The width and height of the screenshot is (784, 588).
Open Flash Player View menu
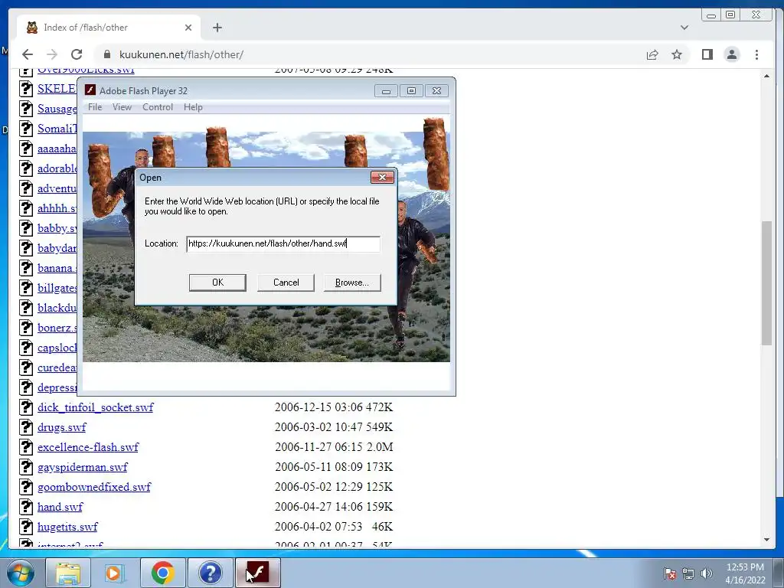tap(122, 107)
